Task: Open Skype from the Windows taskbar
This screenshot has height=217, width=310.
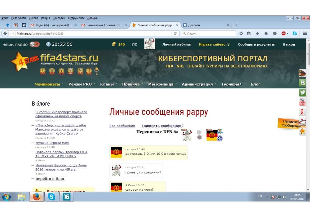Action: click(52, 197)
